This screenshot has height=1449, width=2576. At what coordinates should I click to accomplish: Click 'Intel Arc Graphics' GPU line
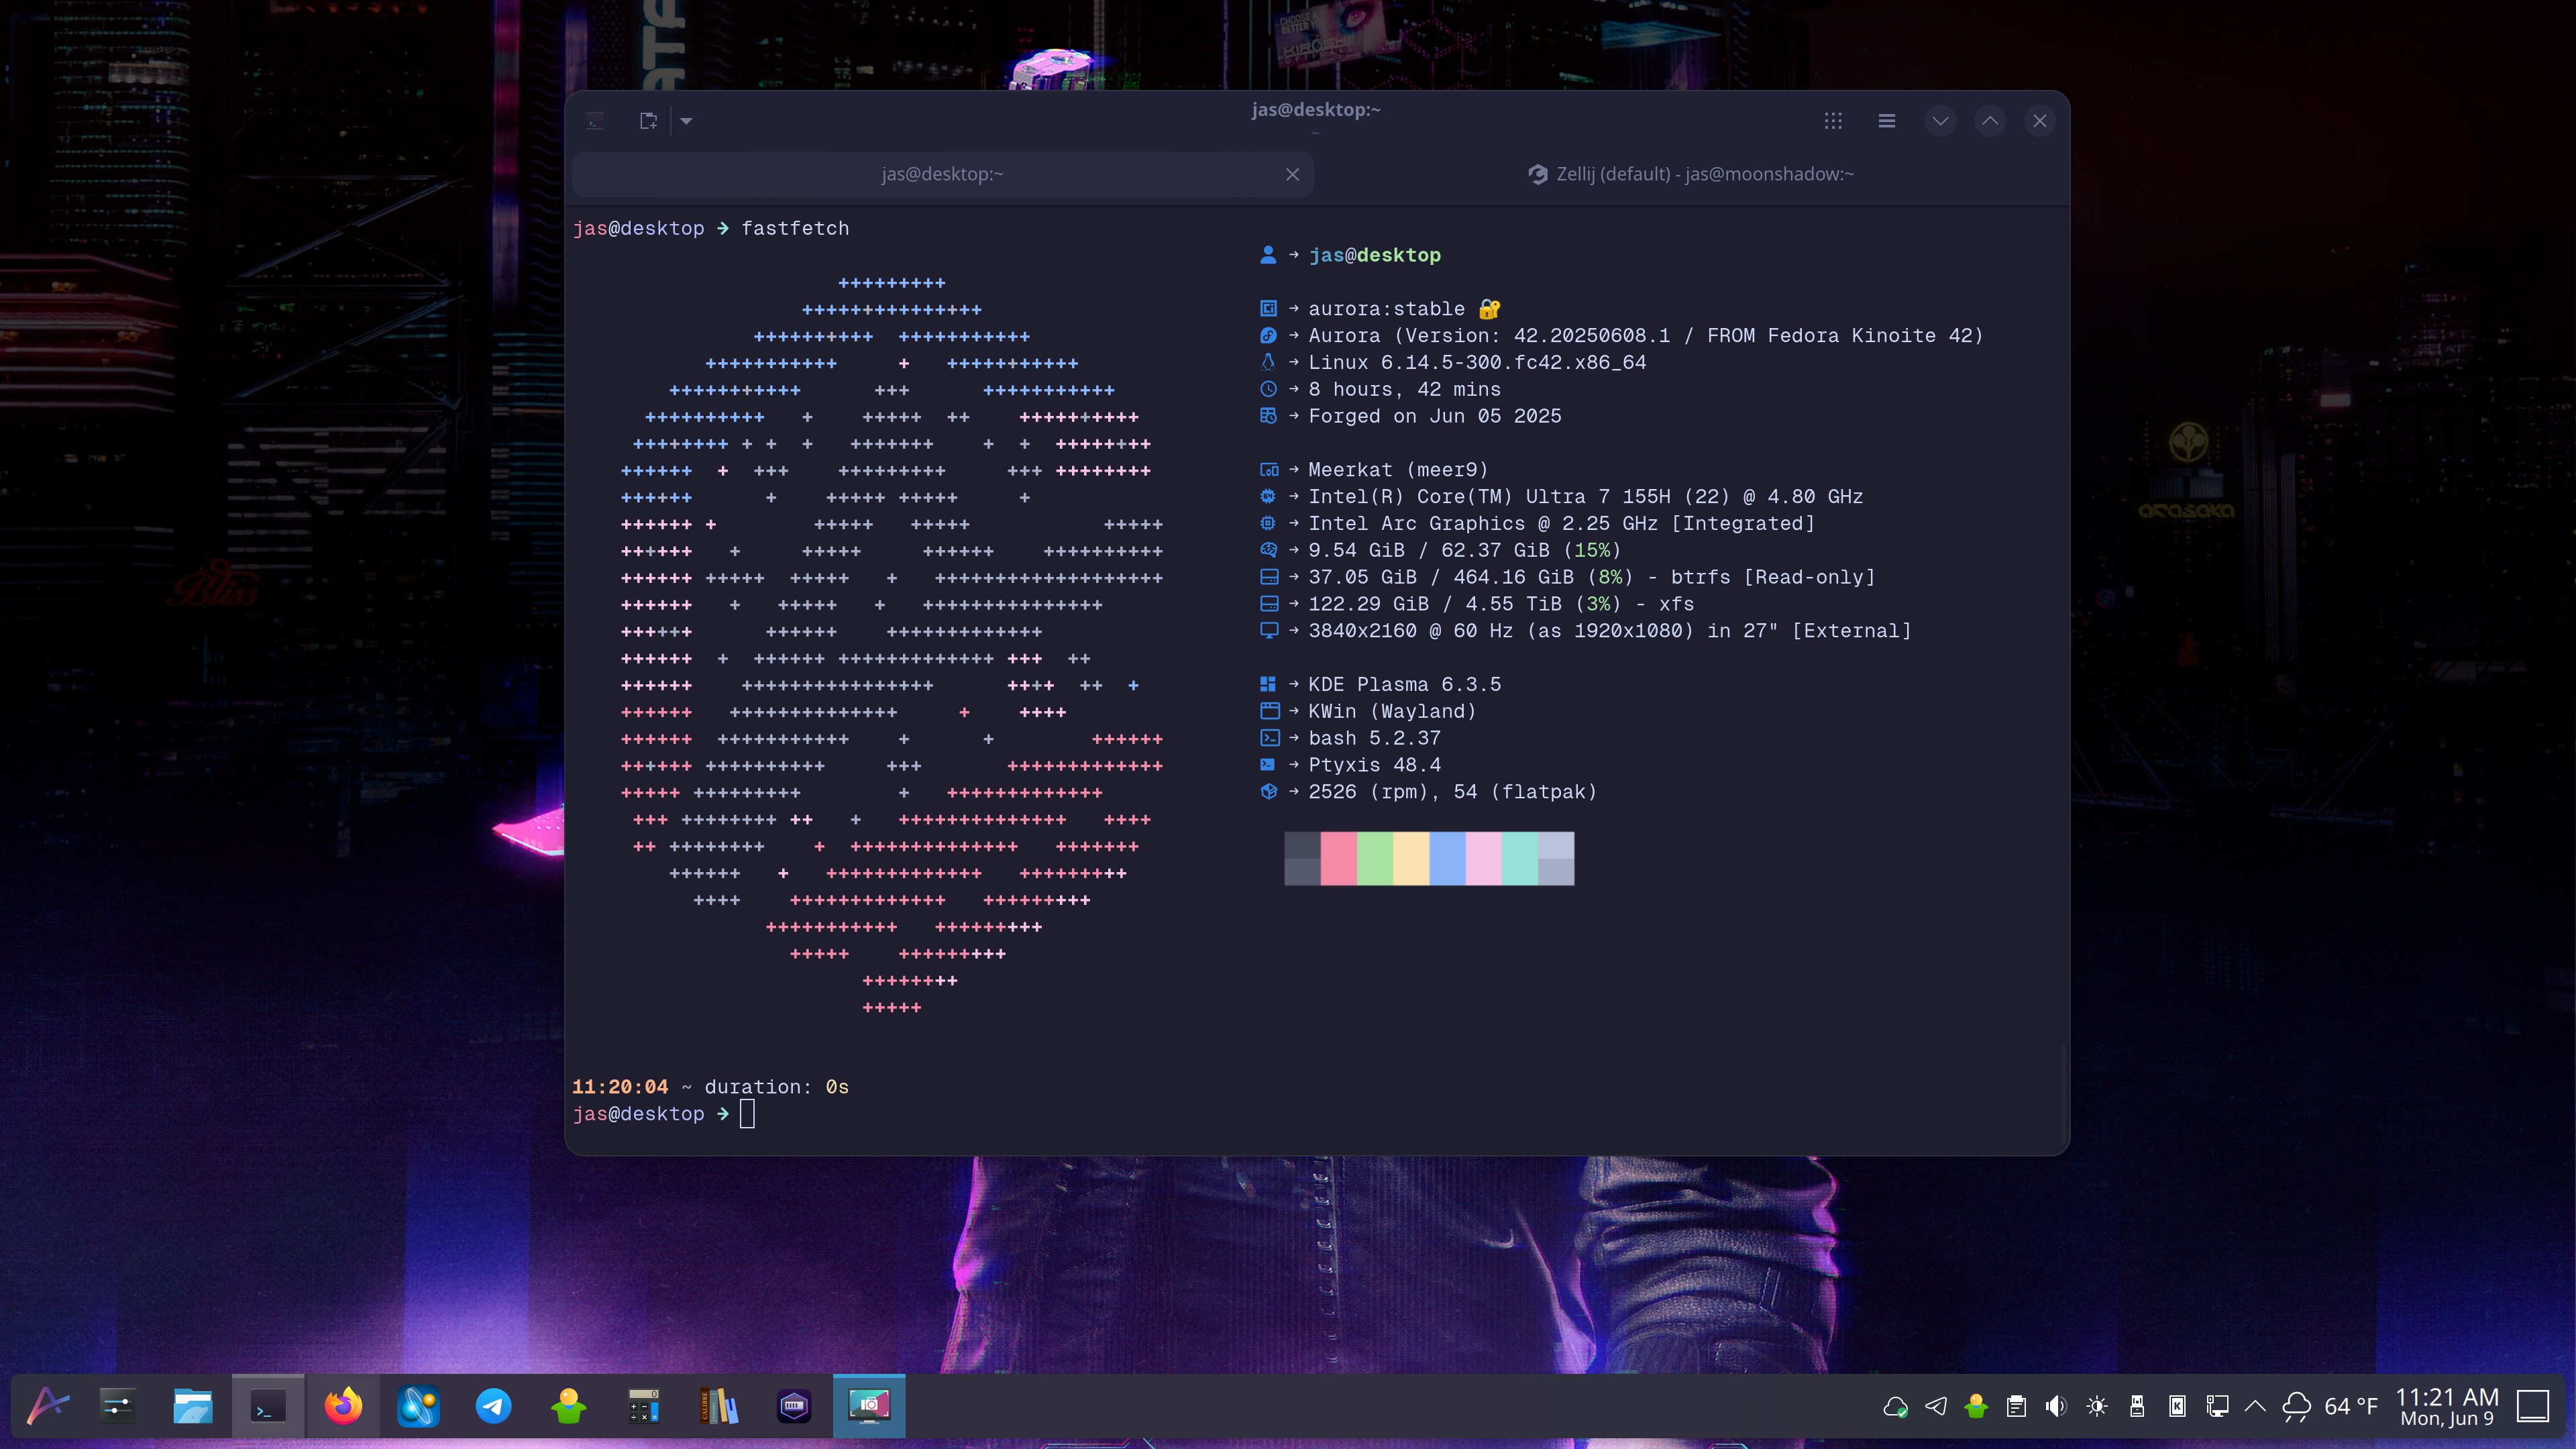[1561, 523]
